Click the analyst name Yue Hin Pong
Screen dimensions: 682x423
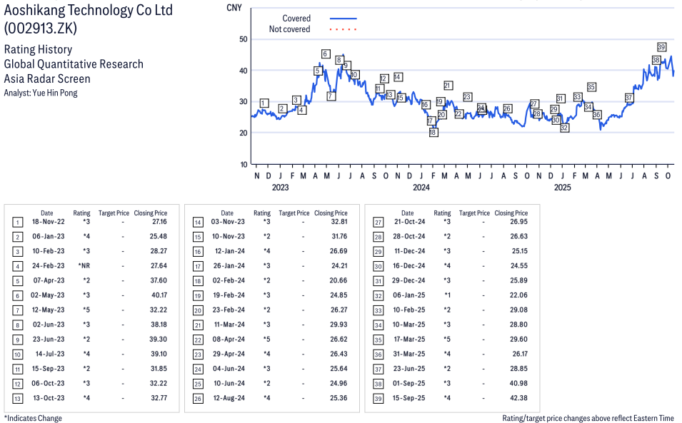[58, 93]
